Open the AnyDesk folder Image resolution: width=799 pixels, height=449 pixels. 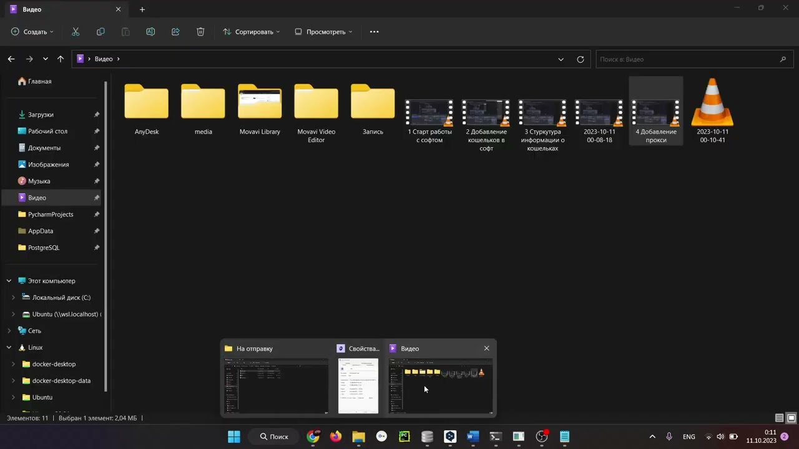tap(147, 110)
